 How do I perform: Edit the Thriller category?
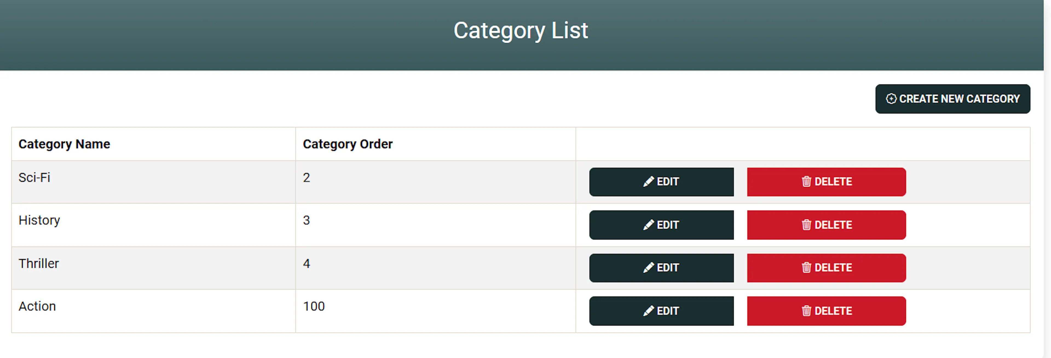[x=661, y=268]
